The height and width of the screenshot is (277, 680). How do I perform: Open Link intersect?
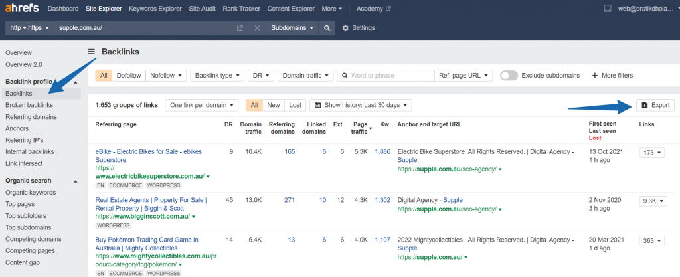pyautogui.click(x=25, y=163)
